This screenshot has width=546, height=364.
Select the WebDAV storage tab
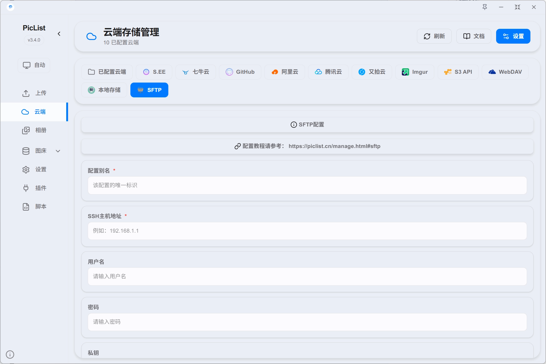[505, 72]
